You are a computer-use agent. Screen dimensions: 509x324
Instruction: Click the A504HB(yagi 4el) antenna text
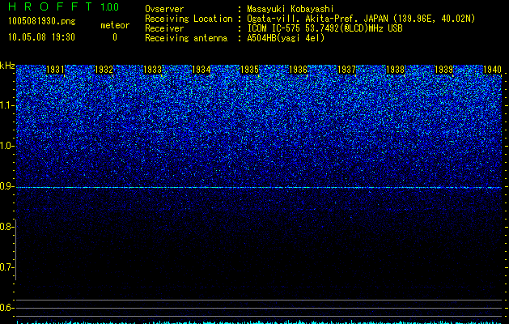click(286, 38)
